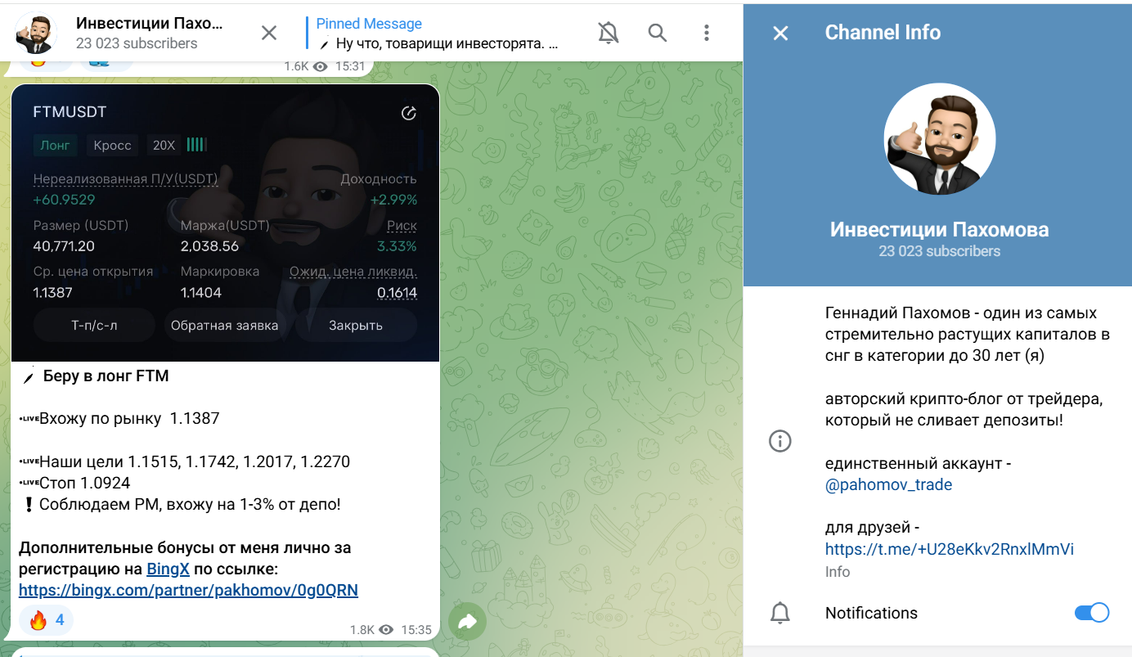Click the +2.99% Доходность value

[x=393, y=200]
